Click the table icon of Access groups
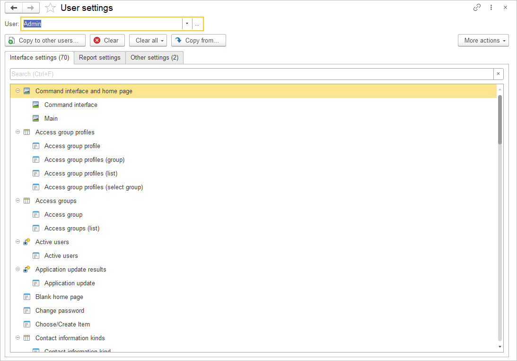The image size is (517, 361). pos(27,201)
